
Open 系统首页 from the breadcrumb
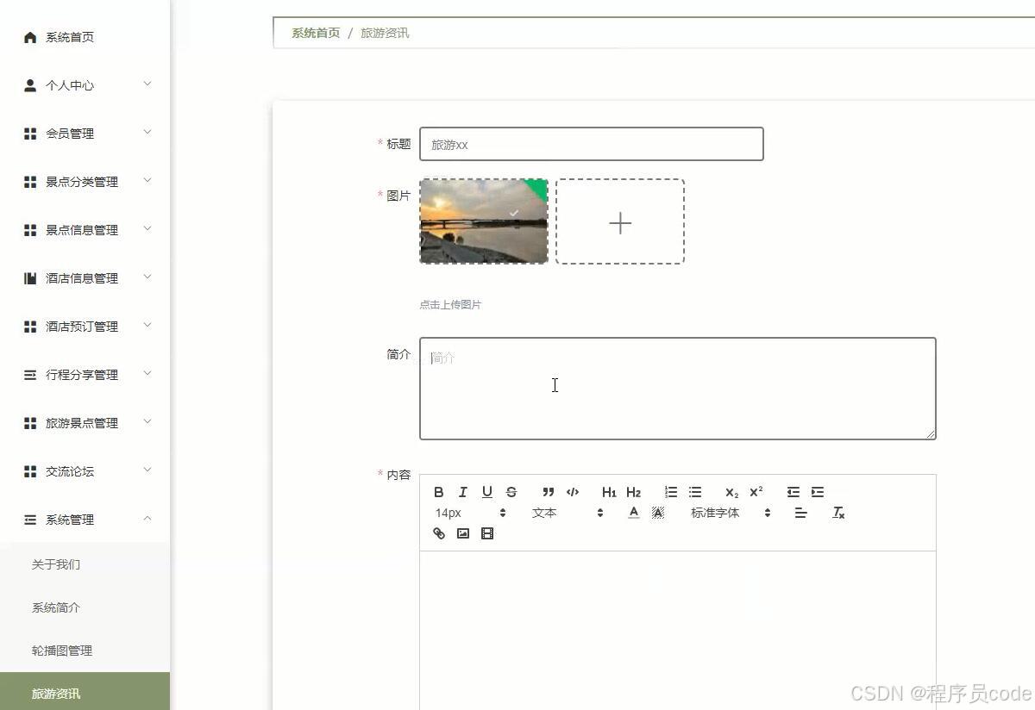click(314, 33)
